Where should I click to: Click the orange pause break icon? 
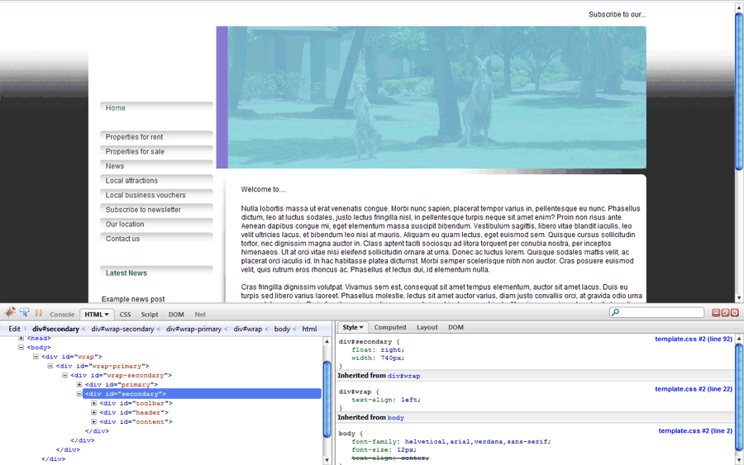[38, 314]
